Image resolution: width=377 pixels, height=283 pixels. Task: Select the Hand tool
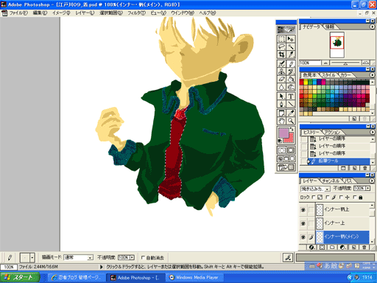click(x=281, y=121)
